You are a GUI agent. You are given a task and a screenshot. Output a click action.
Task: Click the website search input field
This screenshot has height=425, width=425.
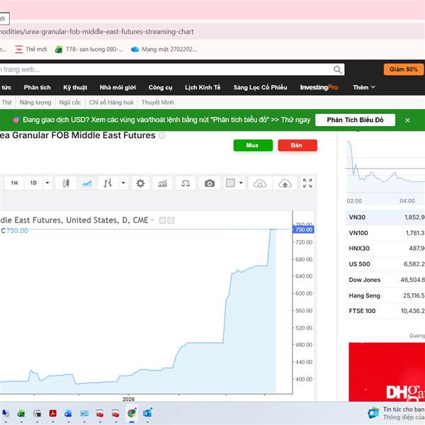tap(170, 69)
